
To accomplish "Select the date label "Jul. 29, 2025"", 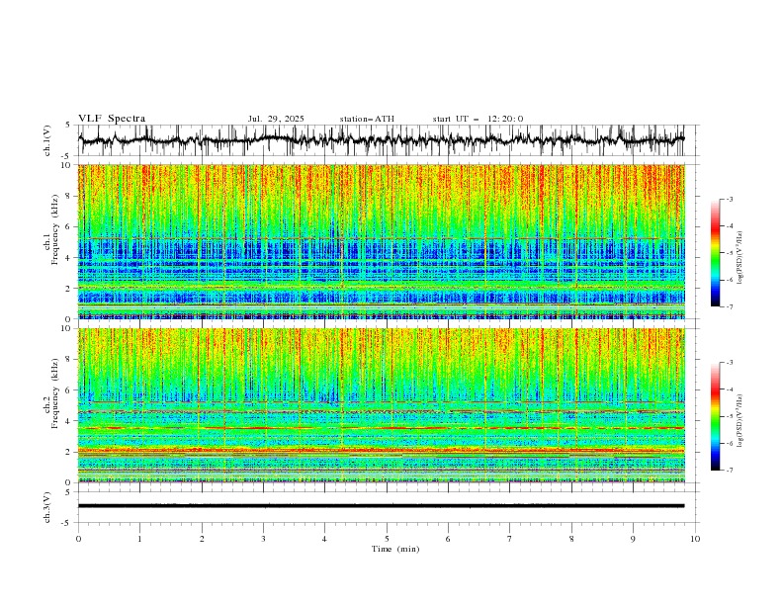I will (x=276, y=119).
